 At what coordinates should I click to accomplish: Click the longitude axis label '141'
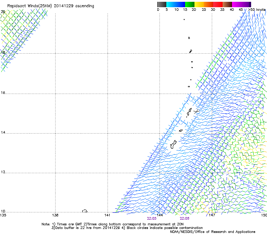pos(107,215)
